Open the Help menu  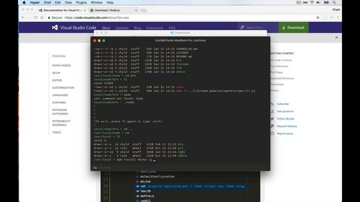pos(110,2)
